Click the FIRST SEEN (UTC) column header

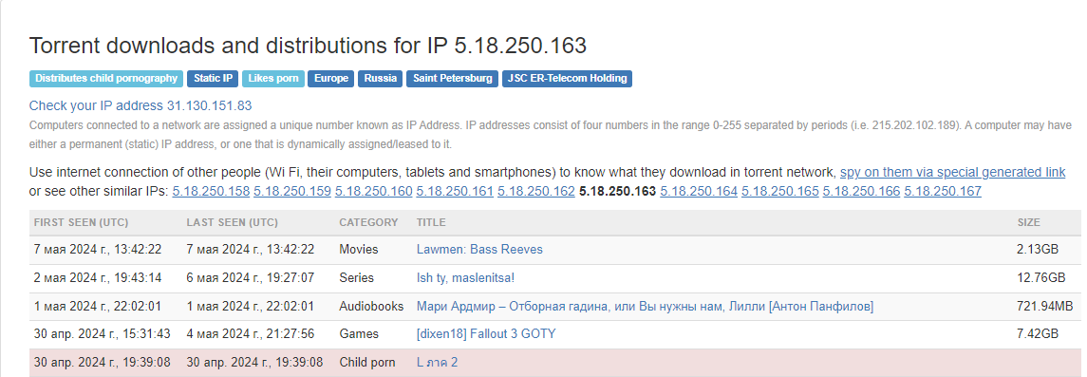[81, 222]
